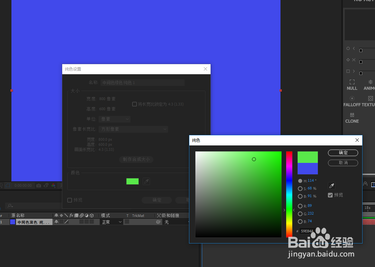This screenshot has width=375, height=267.
Task: Click the parent pick whip spiral icon
Action: pos(158,222)
